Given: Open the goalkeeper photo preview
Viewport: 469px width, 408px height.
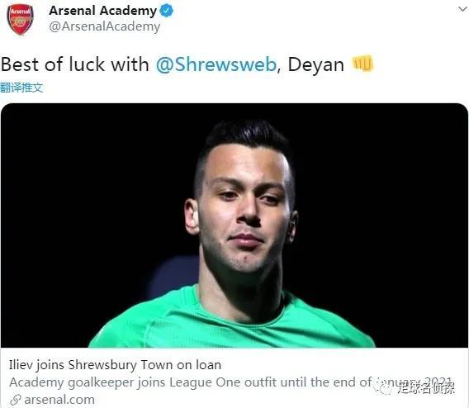Looking at the screenshot, I should (x=234, y=225).
